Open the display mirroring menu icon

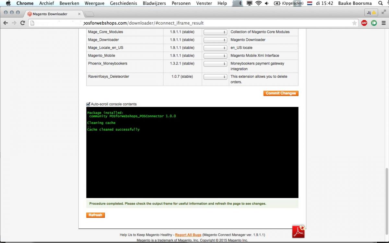click(249, 3)
